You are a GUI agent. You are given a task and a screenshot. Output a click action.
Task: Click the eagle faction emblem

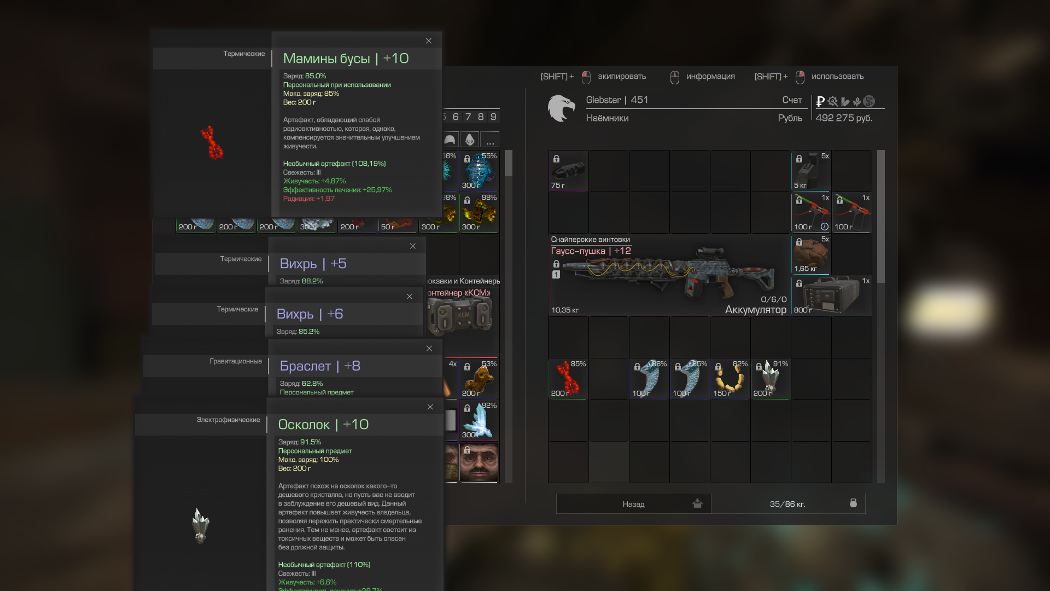[x=562, y=108]
